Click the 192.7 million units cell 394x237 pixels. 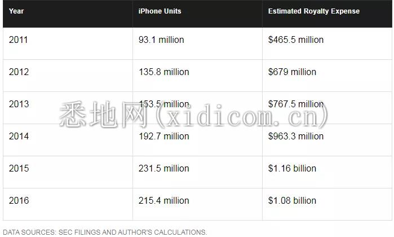pos(197,140)
